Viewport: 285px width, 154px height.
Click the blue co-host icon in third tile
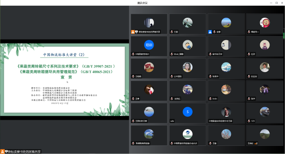pyautogui.click(x=210, y=32)
